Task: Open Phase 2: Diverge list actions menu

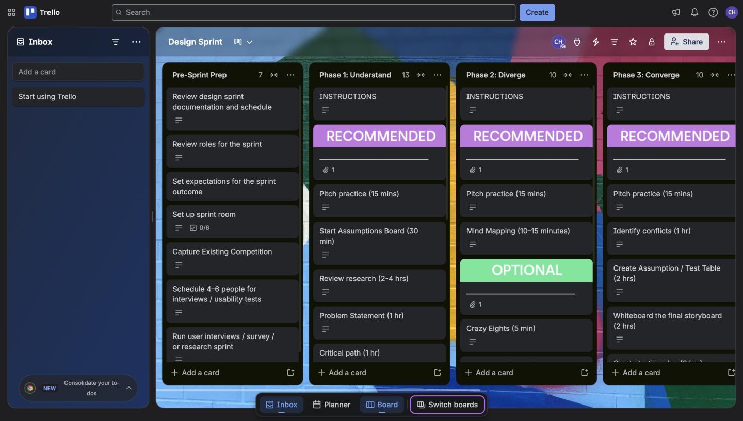Action: 584,75
